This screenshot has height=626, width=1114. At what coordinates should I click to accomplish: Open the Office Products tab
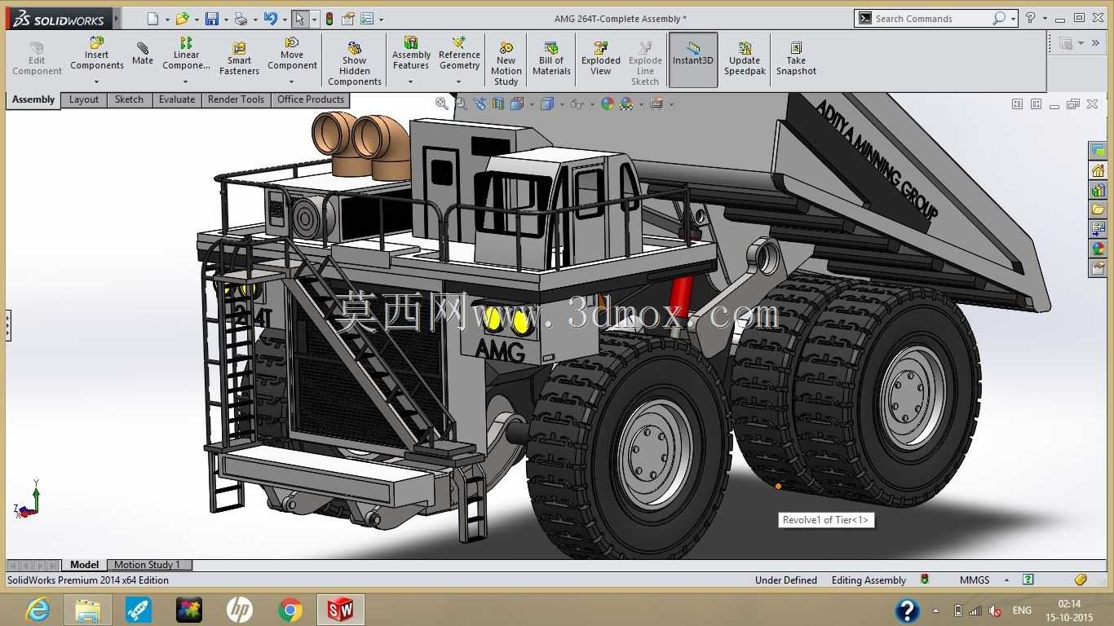click(311, 99)
